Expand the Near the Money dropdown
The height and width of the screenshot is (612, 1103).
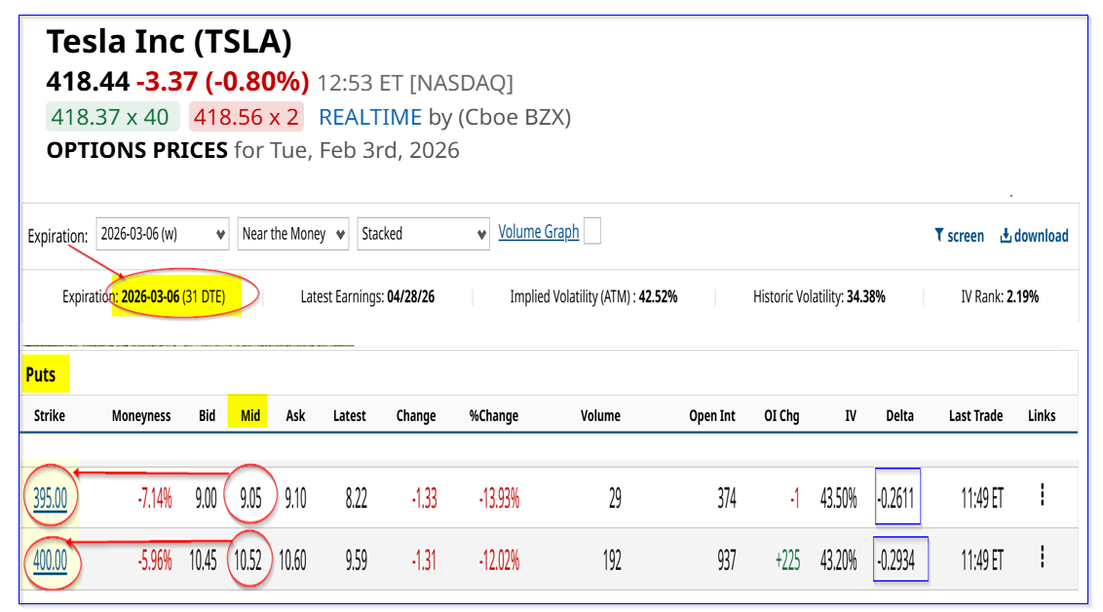(293, 234)
